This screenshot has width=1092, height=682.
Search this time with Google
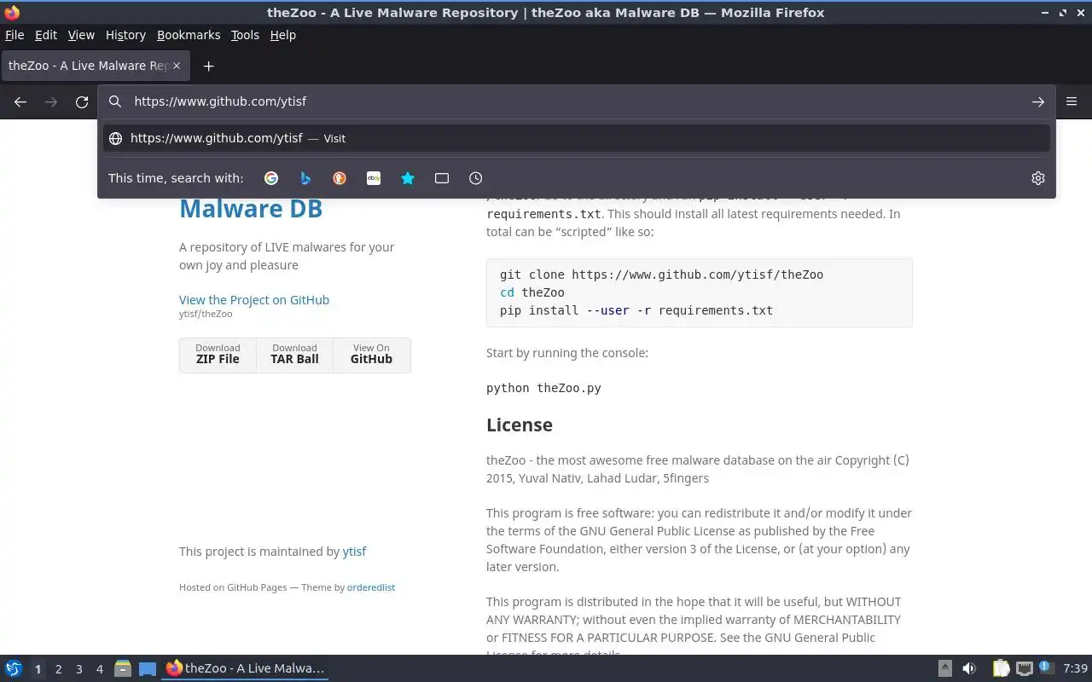(x=271, y=178)
